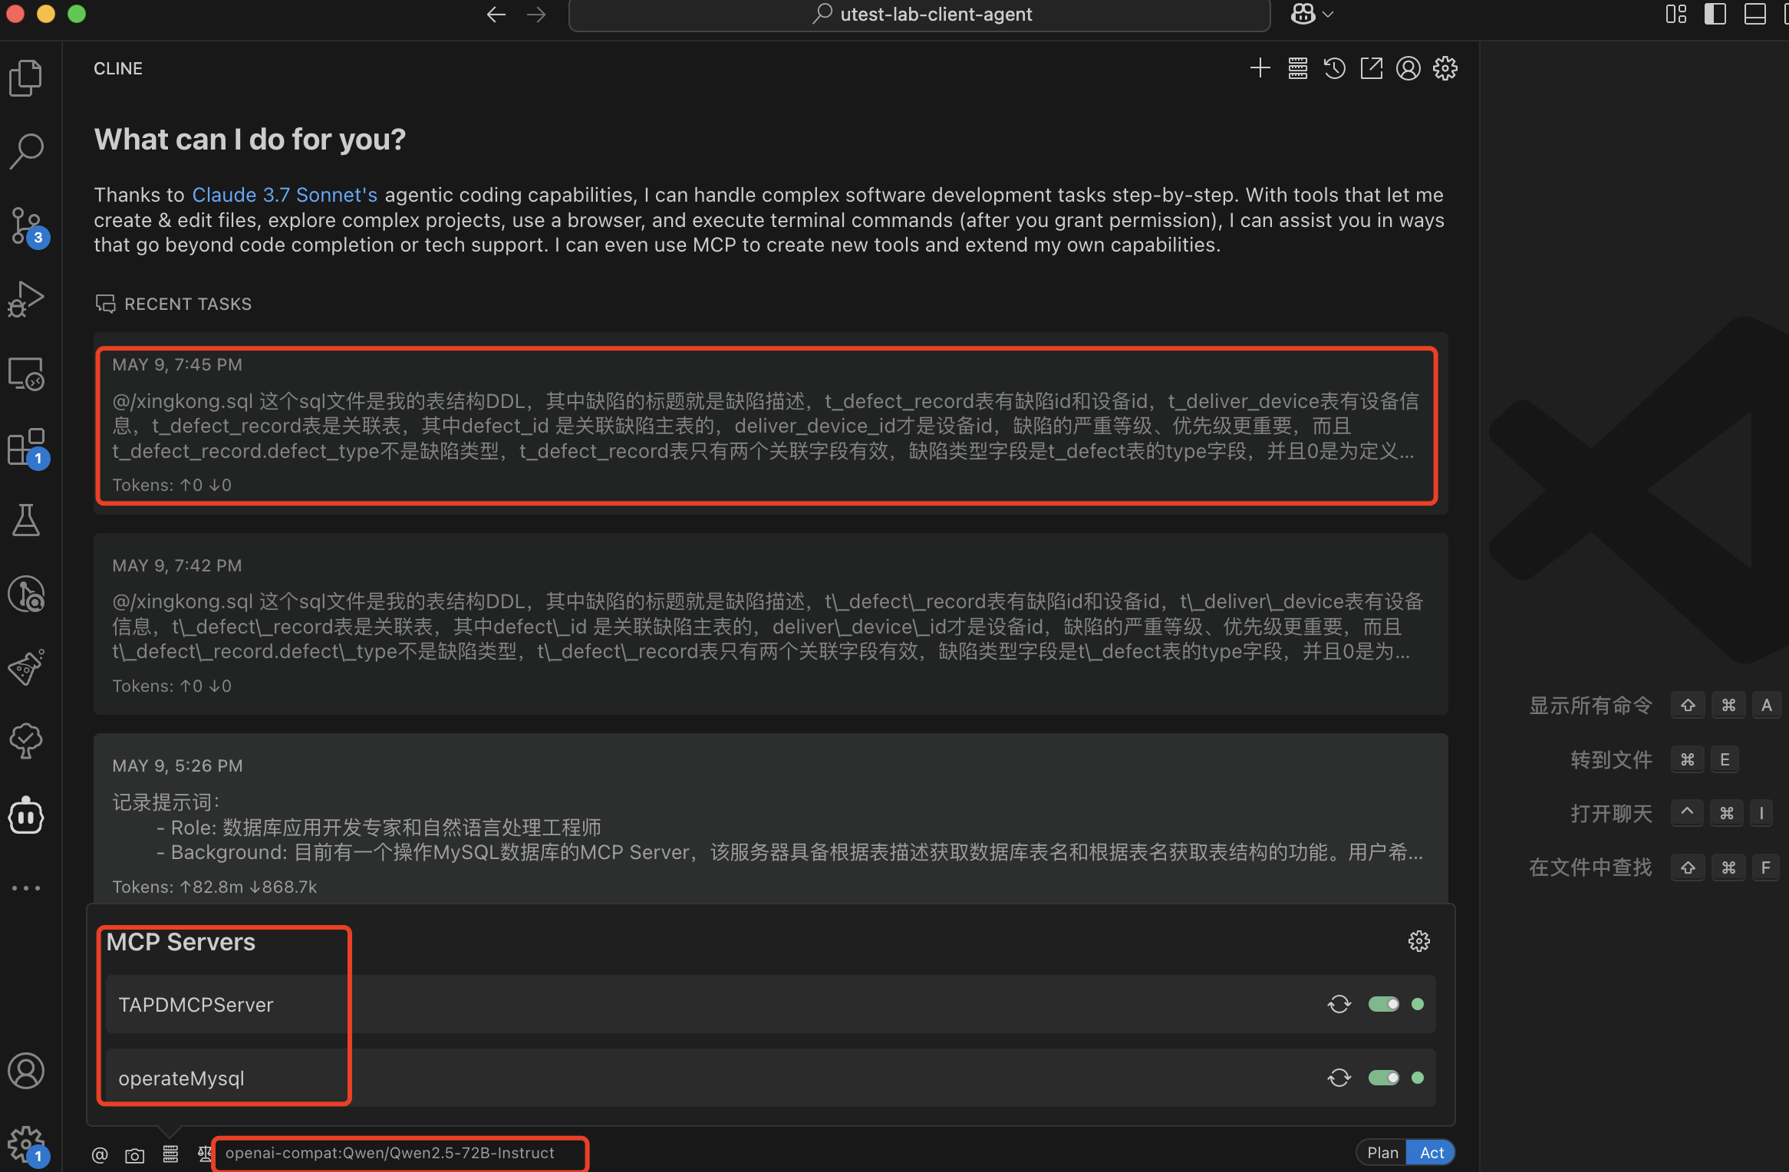Select model openai-compat Qwen2.5-72B-Instruct label
Image resolution: width=1789 pixels, height=1172 pixels.
coord(390,1153)
